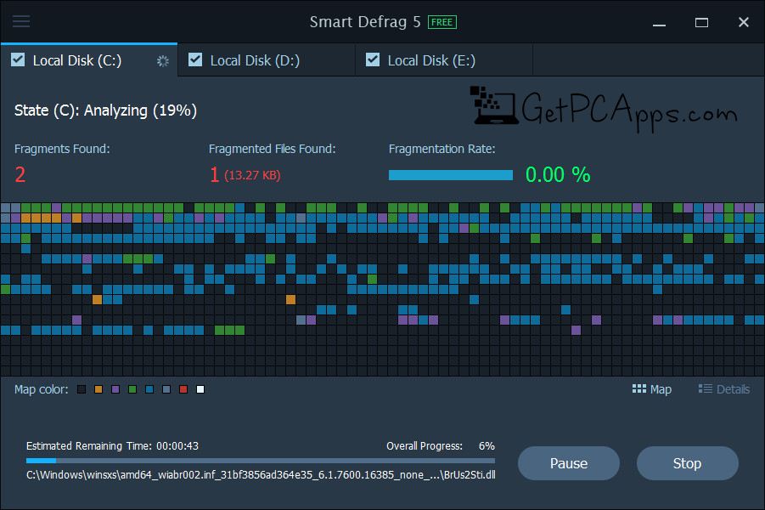Uncheck the Local Disk (D:) checkbox
Image resolution: width=765 pixels, height=510 pixels.
195,60
